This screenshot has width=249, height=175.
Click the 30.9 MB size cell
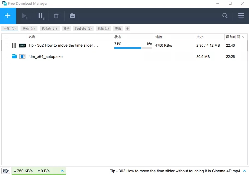coord(203,57)
